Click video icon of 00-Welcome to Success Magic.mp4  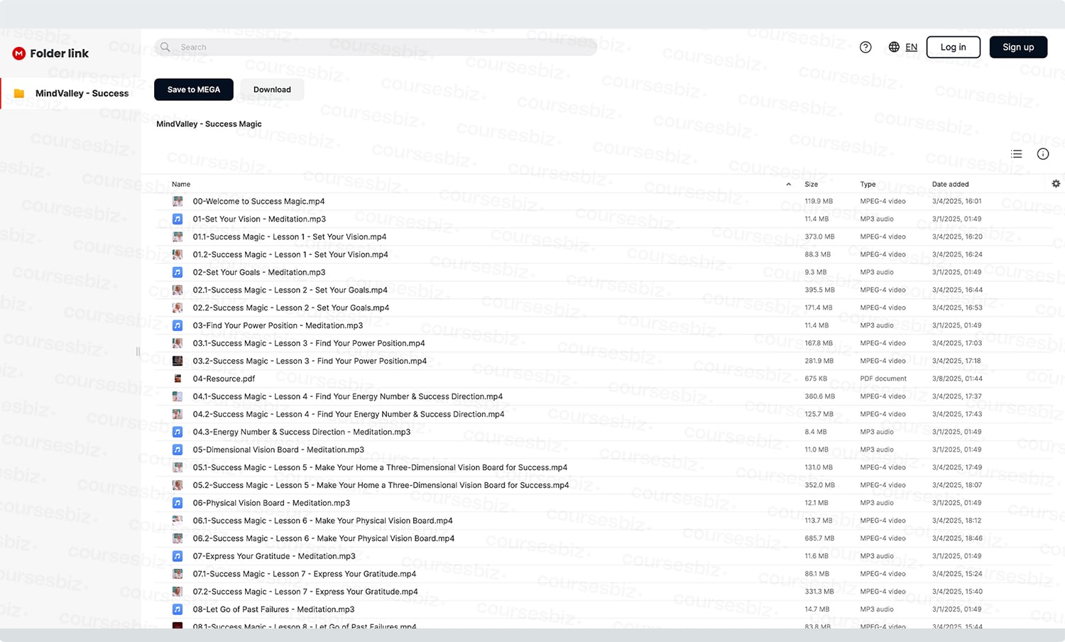pyautogui.click(x=177, y=201)
